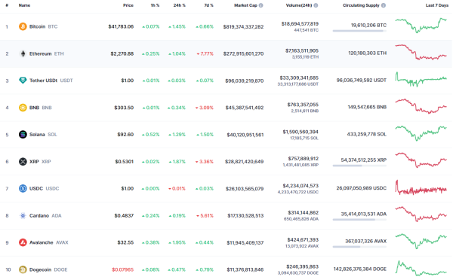Click Tether's 7-day sparkline chart

[421, 80]
